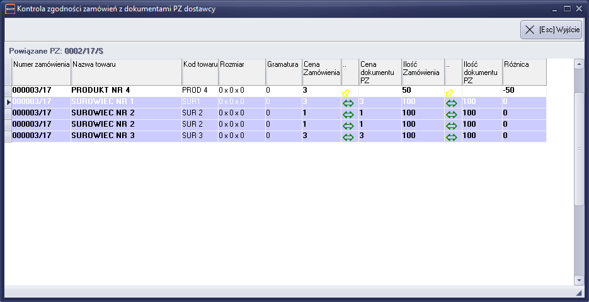Click the green price arrow for SUROWIEC NR 1
This screenshot has width=589, height=302.
click(348, 103)
